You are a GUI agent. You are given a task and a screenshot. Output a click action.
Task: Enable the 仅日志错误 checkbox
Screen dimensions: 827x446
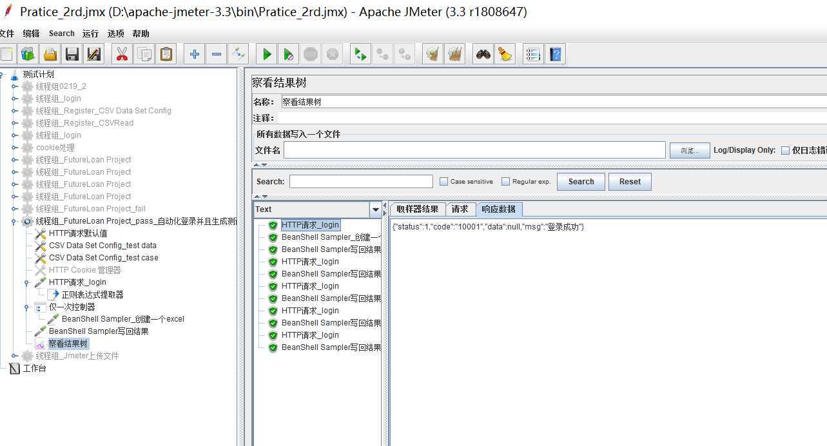(785, 150)
